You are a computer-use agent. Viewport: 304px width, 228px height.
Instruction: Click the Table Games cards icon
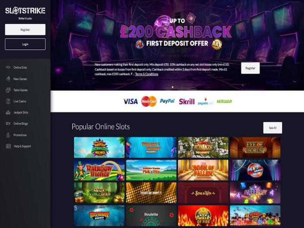click(8, 90)
